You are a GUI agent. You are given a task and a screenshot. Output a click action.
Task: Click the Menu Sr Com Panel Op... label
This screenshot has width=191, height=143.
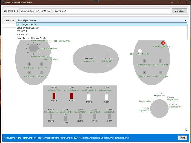tap(140, 54)
